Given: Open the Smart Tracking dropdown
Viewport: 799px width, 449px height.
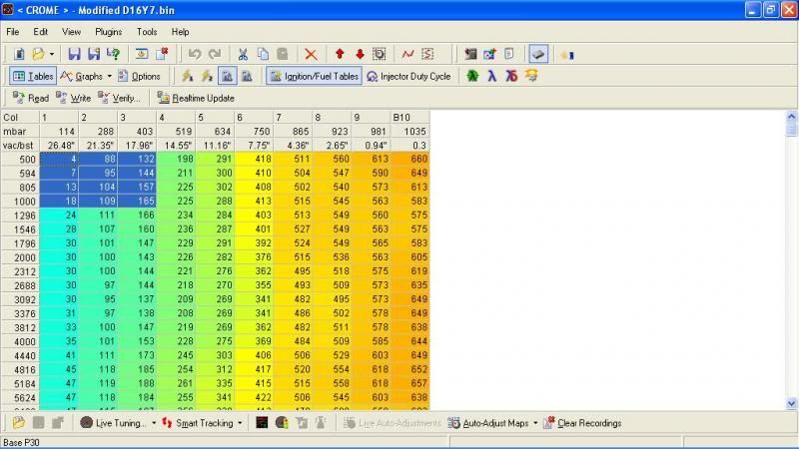Looking at the screenshot, I should 242,423.
